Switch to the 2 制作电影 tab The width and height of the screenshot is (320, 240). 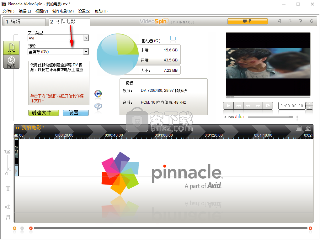tap(69, 22)
